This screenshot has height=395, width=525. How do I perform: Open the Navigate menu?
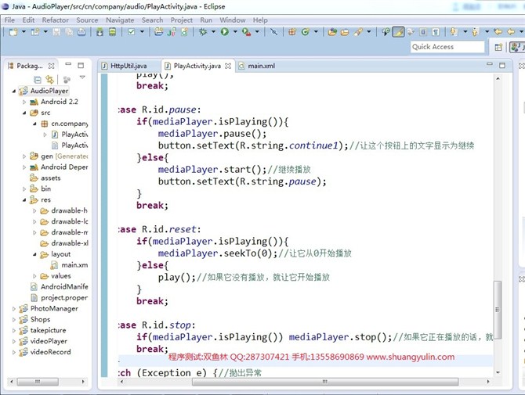coord(120,20)
